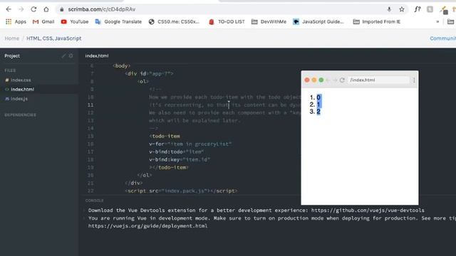Click the padlock site info icon

pyautogui.click(x=62, y=9)
